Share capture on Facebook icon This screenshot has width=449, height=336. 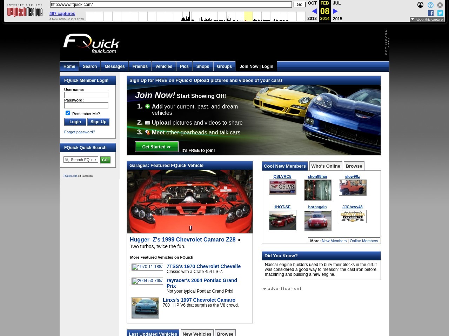[x=431, y=13]
